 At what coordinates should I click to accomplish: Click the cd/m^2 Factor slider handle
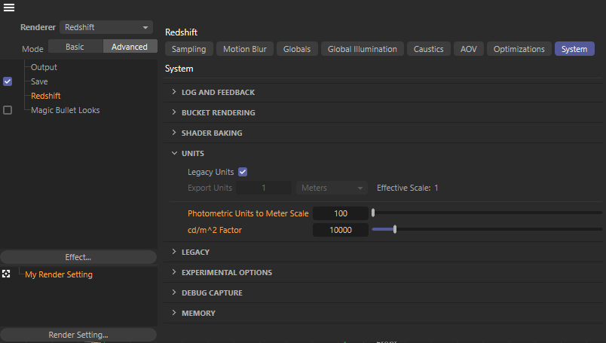(x=395, y=230)
